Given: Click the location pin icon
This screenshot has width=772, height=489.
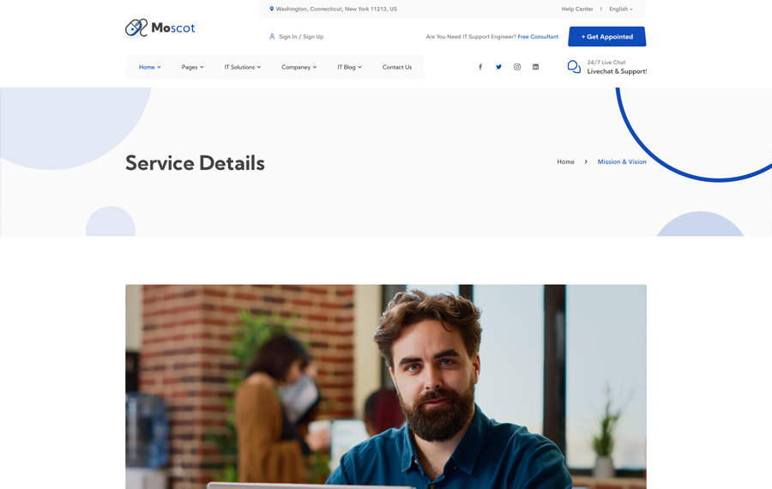Looking at the screenshot, I should tap(272, 9).
